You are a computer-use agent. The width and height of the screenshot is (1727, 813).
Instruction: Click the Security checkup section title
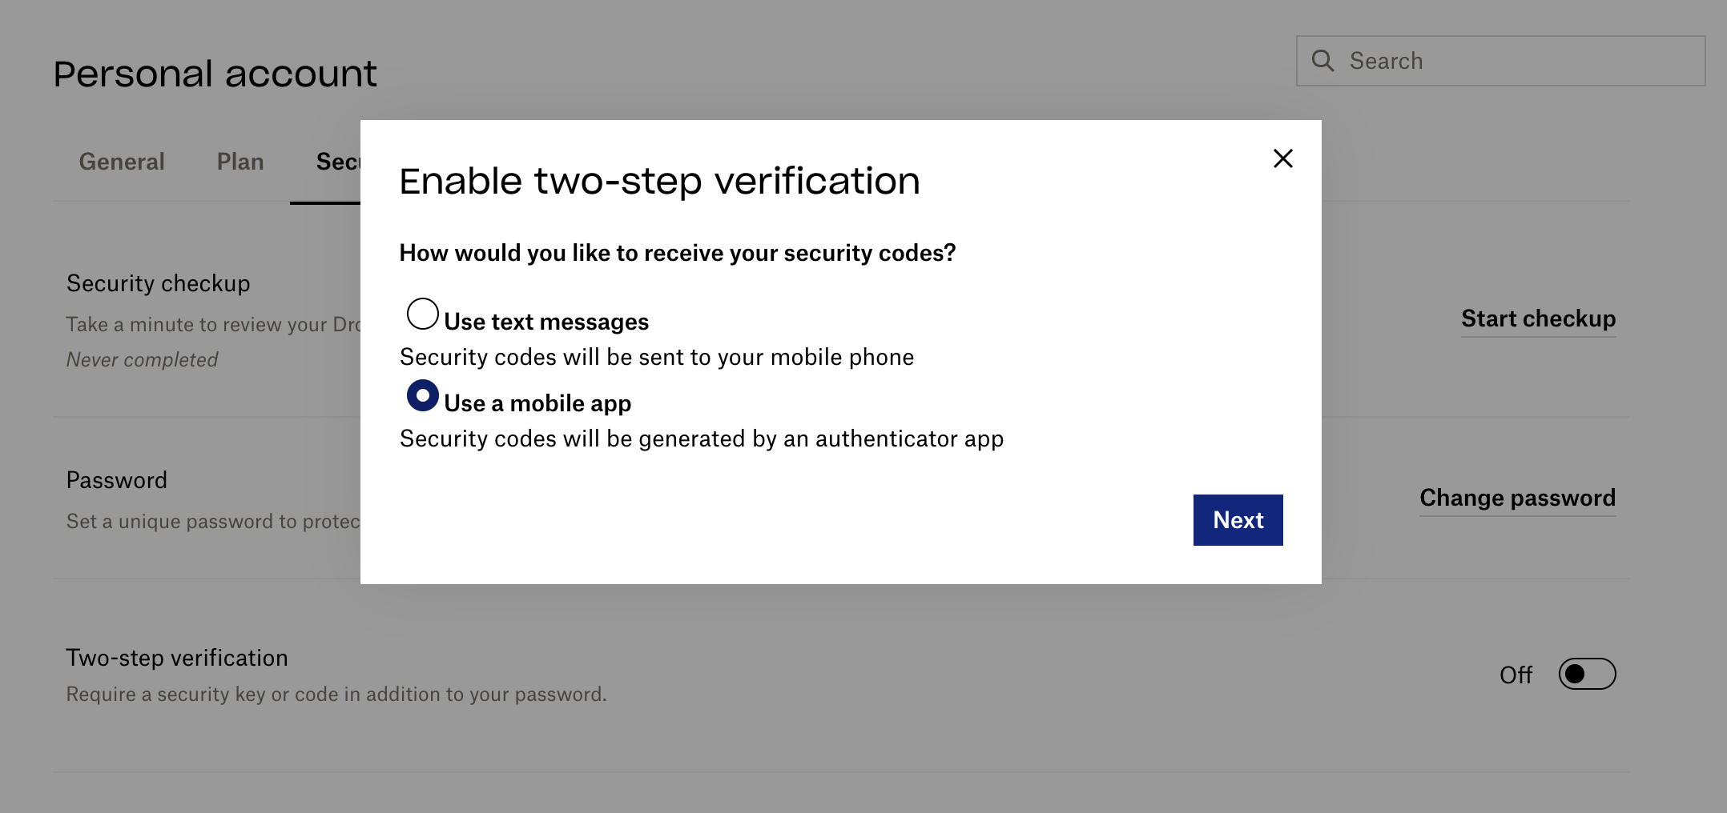159,283
